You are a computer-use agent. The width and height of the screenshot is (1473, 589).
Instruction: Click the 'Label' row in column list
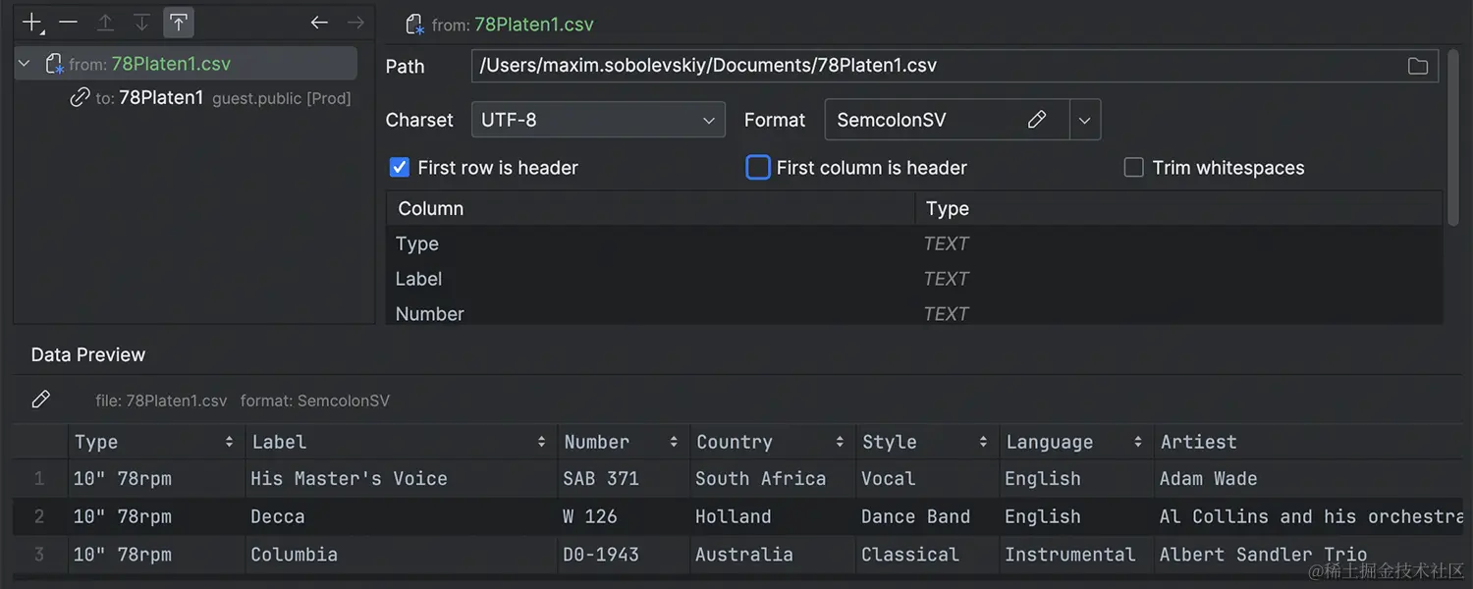914,279
